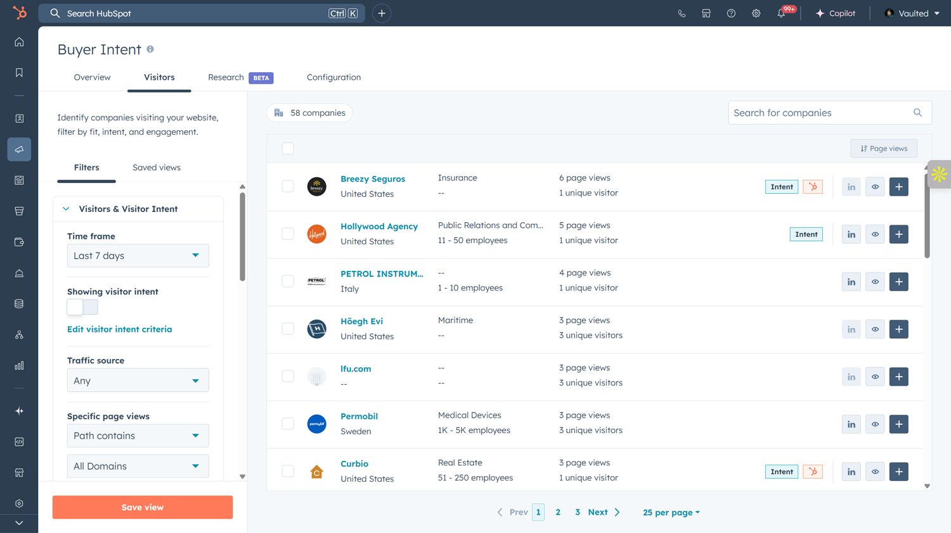The height and width of the screenshot is (533, 951).
Task: Open the Research BETA tab
Action: pos(240,77)
